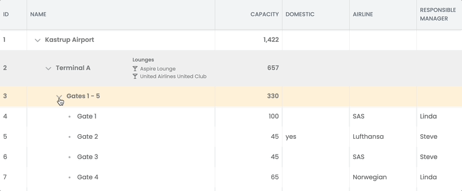Collapse the Kastrup Airport row
Viewport: 462px width, 191px height.
click(x=37, y=40)
